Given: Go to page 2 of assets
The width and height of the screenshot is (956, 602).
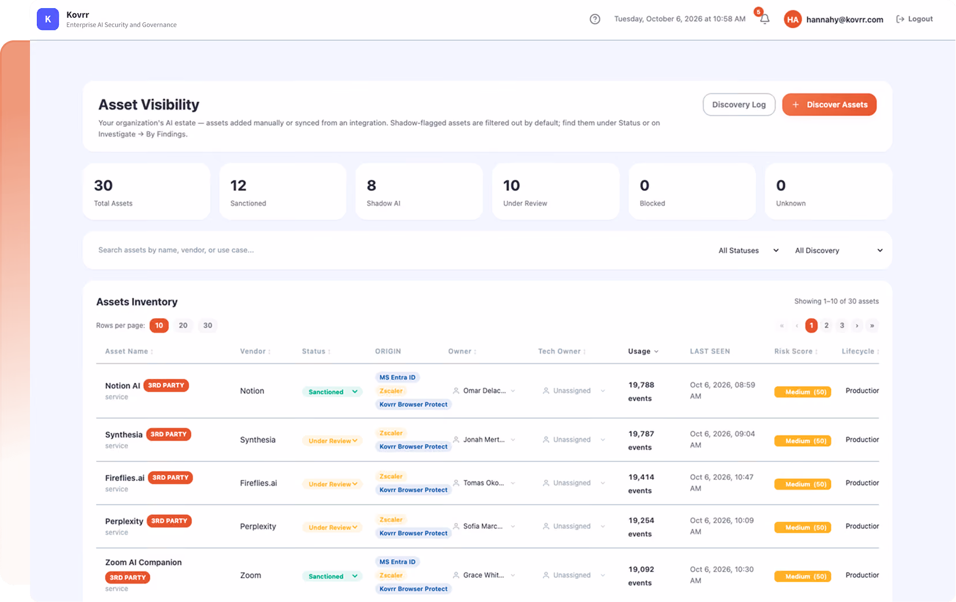Looking at the screenshot, I should coord(826,325).
